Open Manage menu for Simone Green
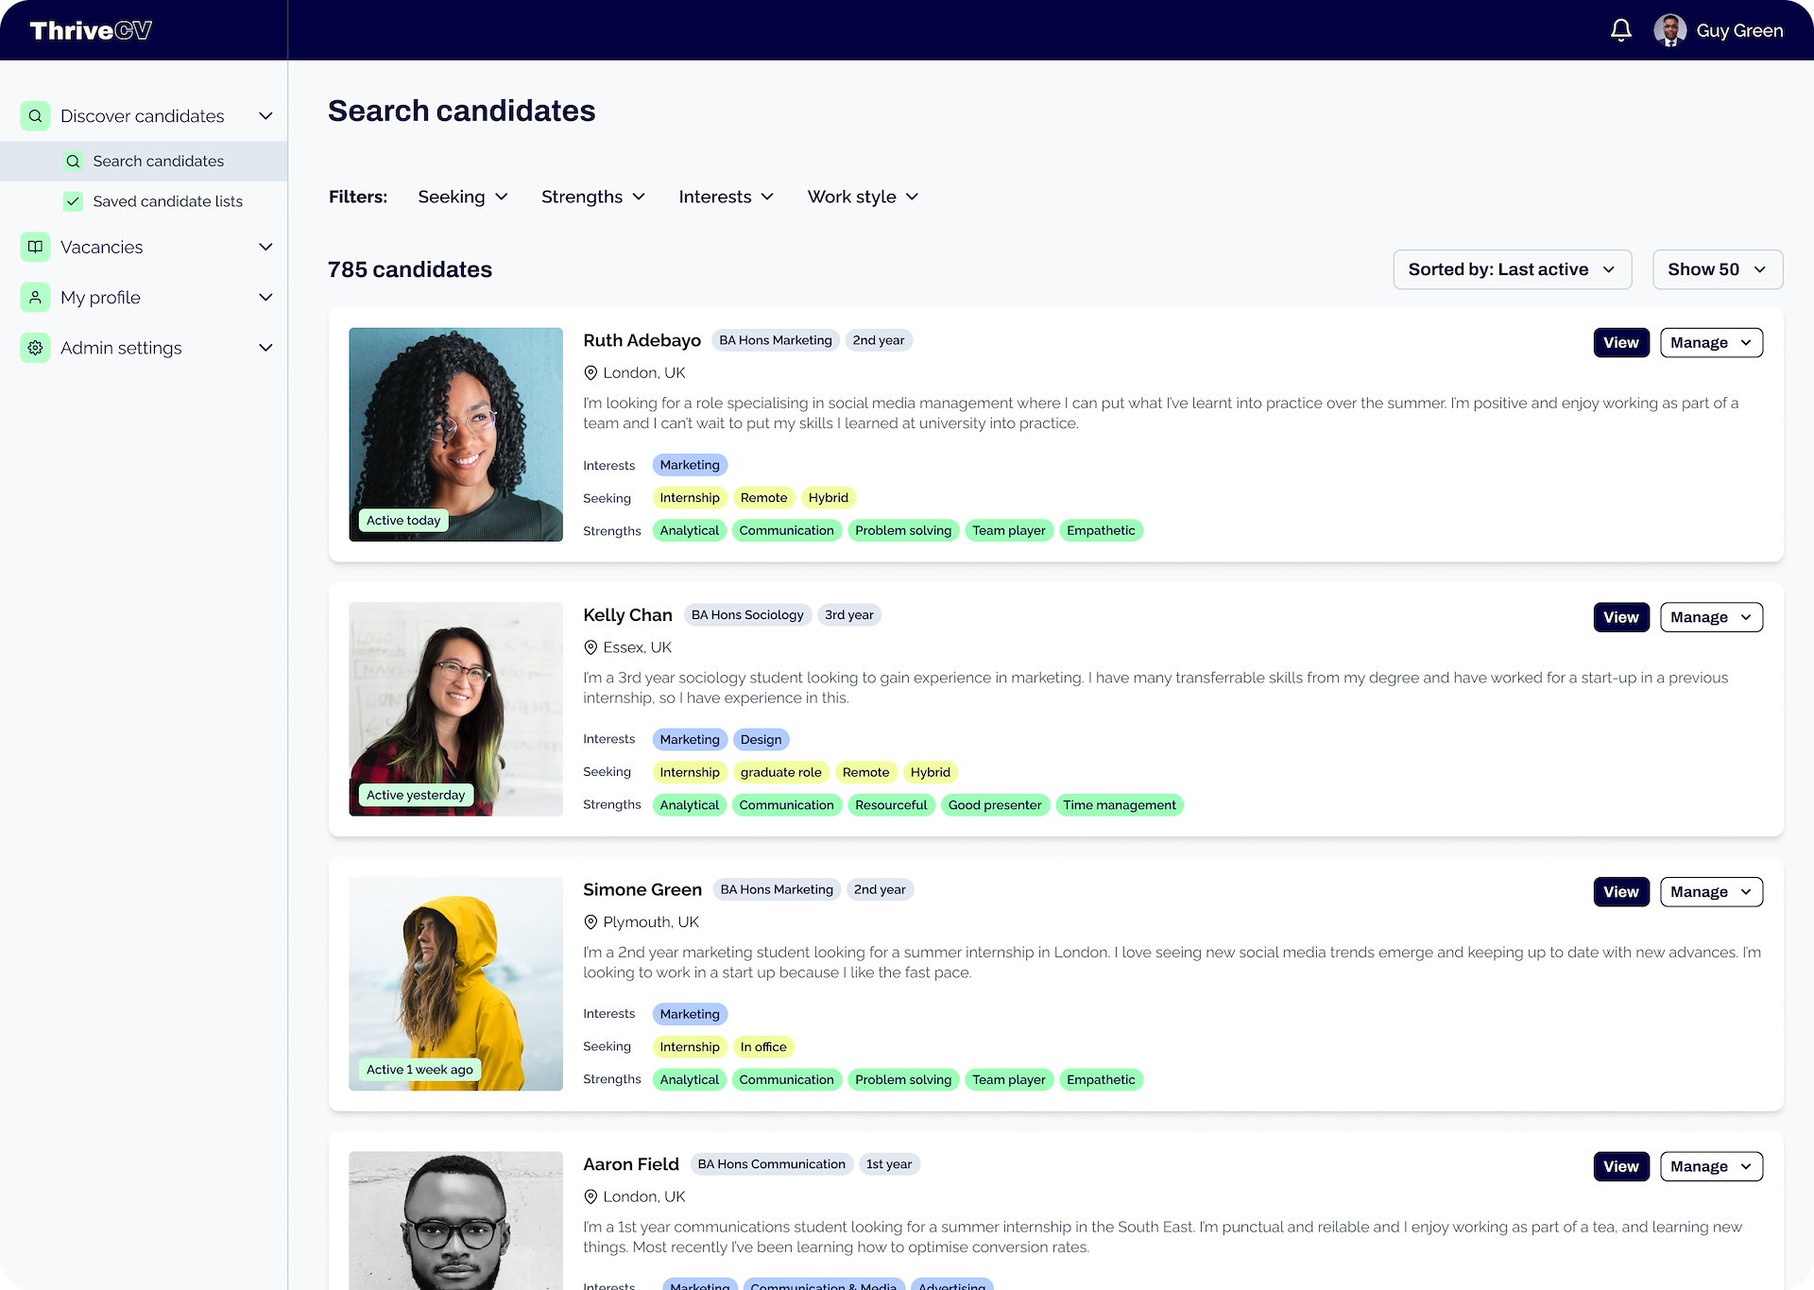1814x1290 pixels. point(1711,892)
